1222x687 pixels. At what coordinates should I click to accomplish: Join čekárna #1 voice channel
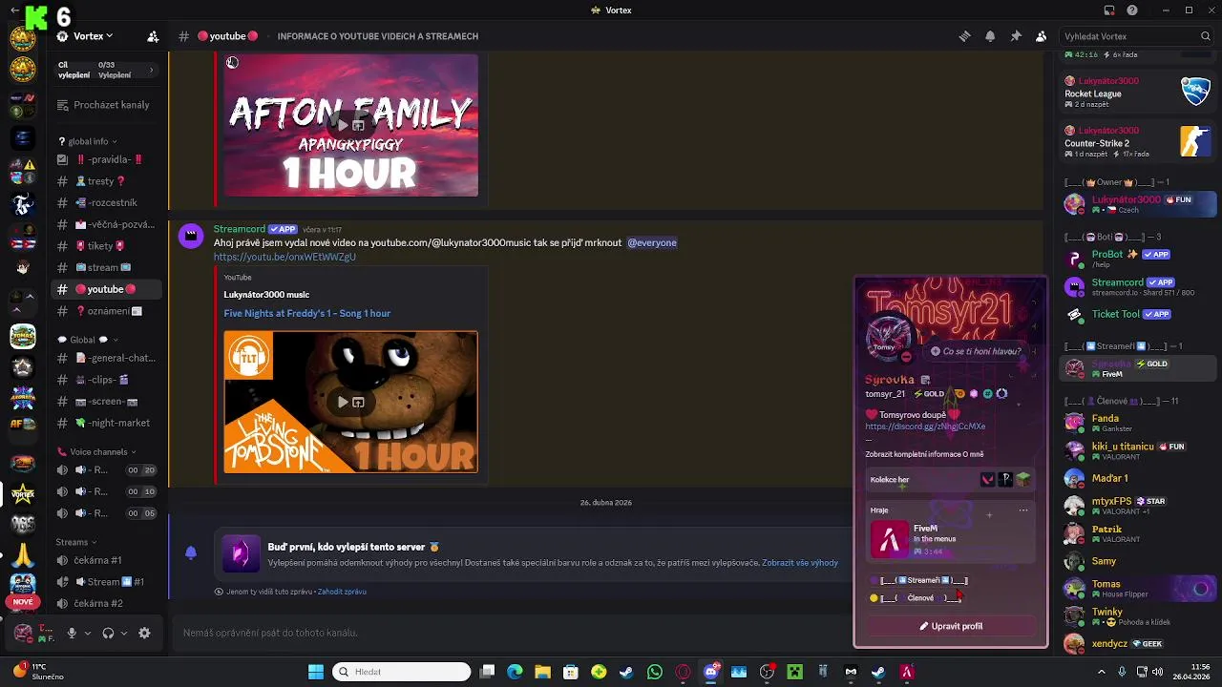coord(106,560)
